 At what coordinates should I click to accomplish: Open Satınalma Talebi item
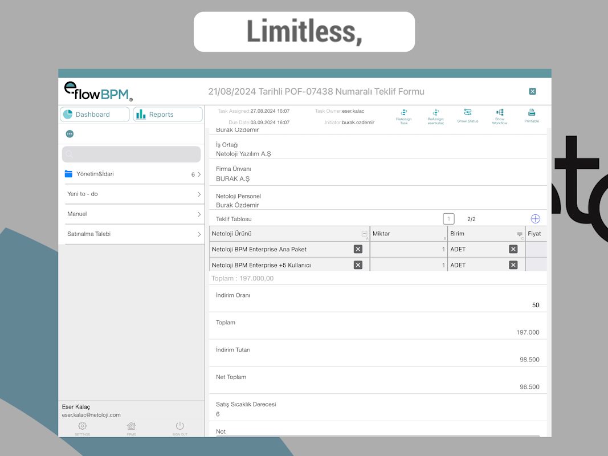coord(133,234)
